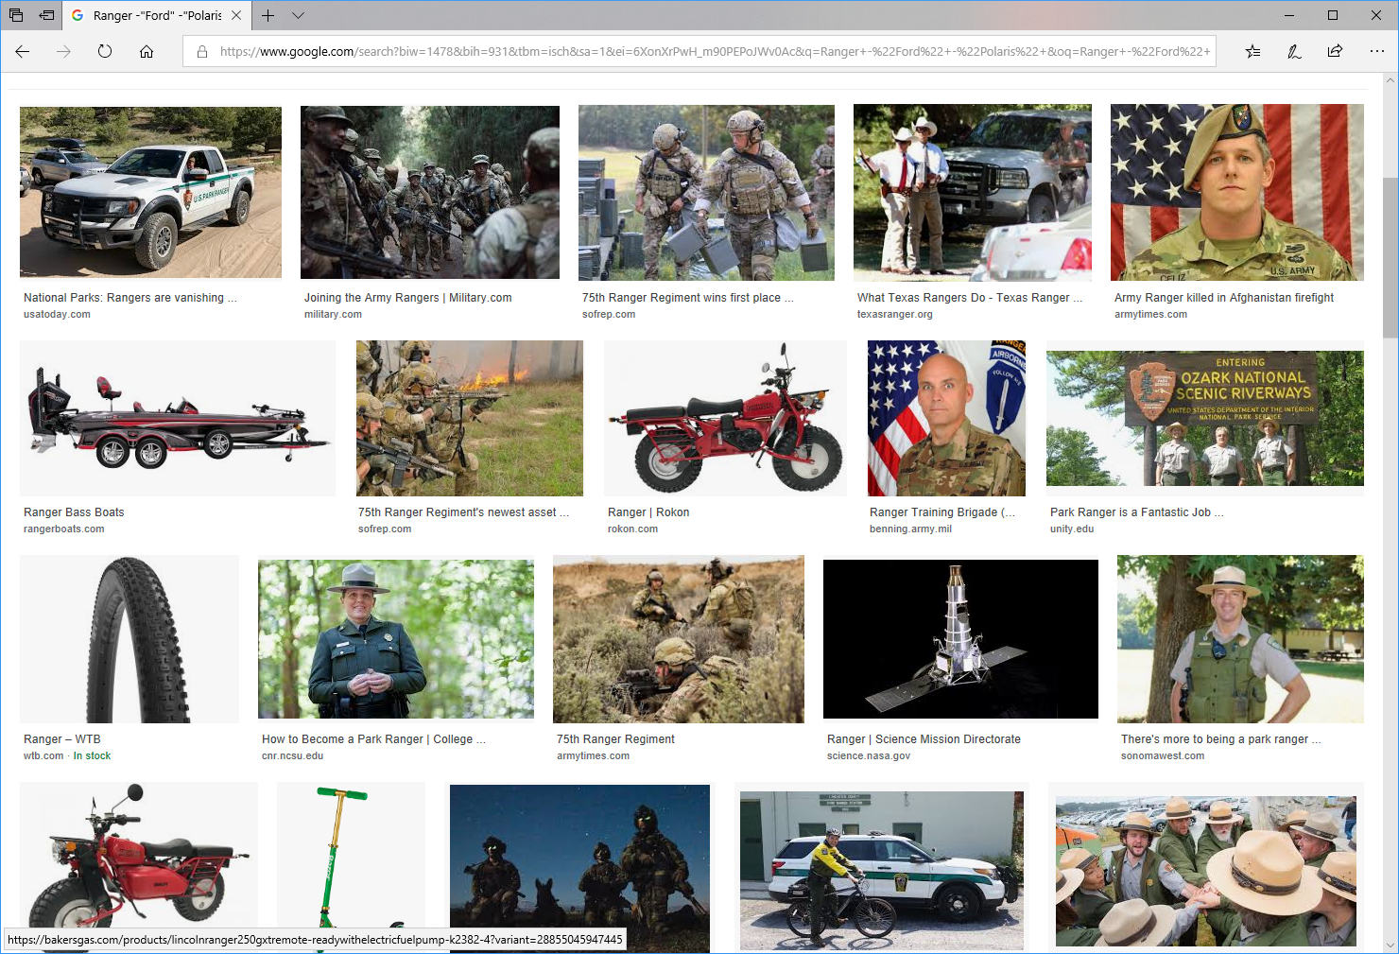Open the Favorites star icon
This screenshot has height=954, width=1399.
tap(1252, 51)
